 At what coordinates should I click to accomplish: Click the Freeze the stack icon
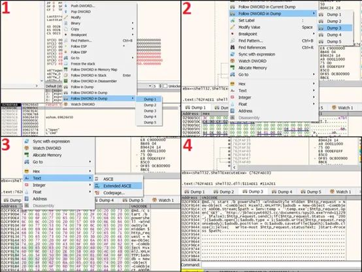66,63
